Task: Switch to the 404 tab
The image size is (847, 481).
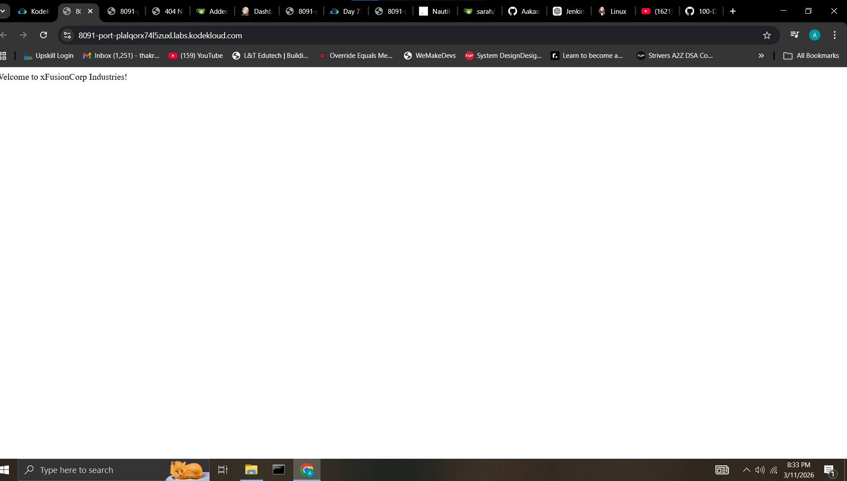Action: (168, 11)
